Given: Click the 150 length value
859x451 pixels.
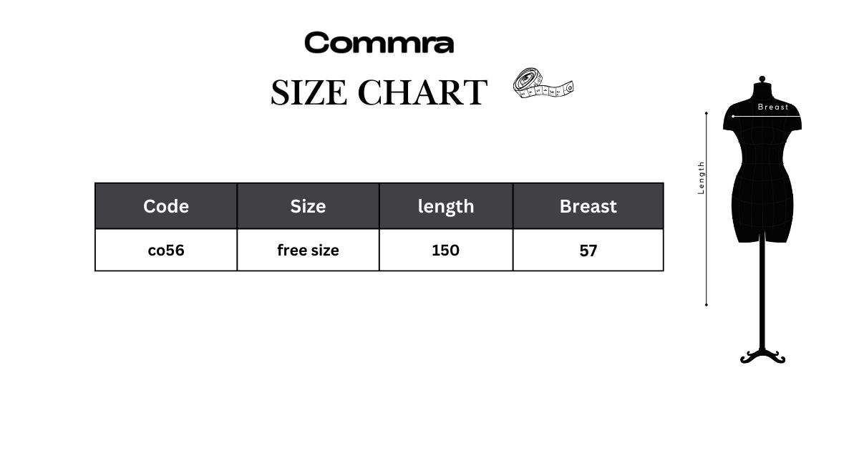Looking at the screenshot, I should [x=446, y=251].
